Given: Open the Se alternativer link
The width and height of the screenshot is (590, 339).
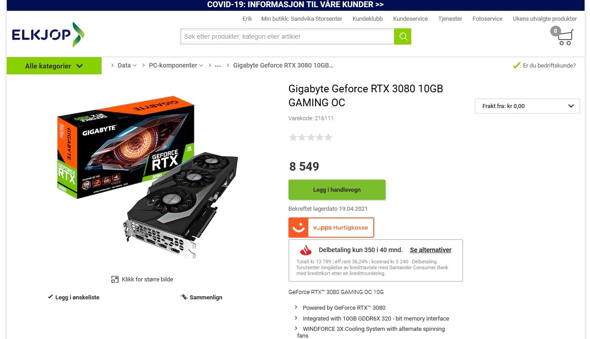Looking at the screenshot, I should (x=431, y=250).
